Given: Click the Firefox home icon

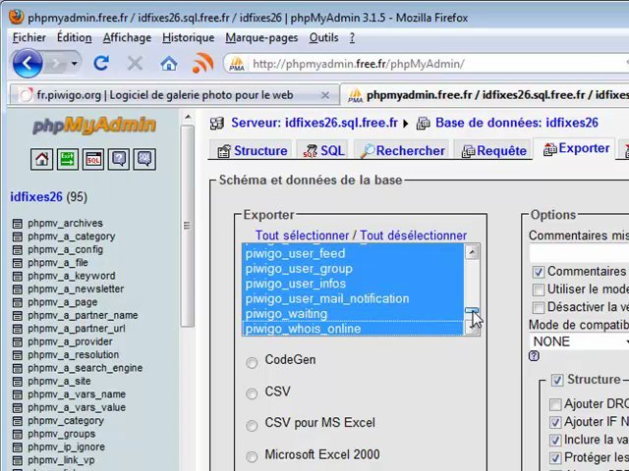Looking at the screenshot, I should click(169, 64).
